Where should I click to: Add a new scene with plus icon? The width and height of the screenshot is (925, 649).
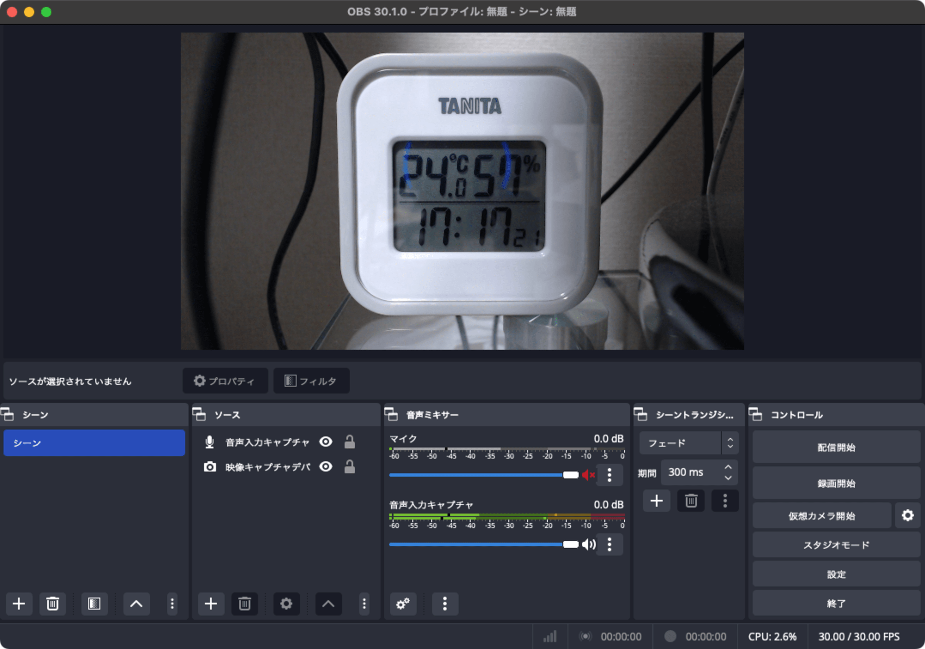(x=19, y=604)
